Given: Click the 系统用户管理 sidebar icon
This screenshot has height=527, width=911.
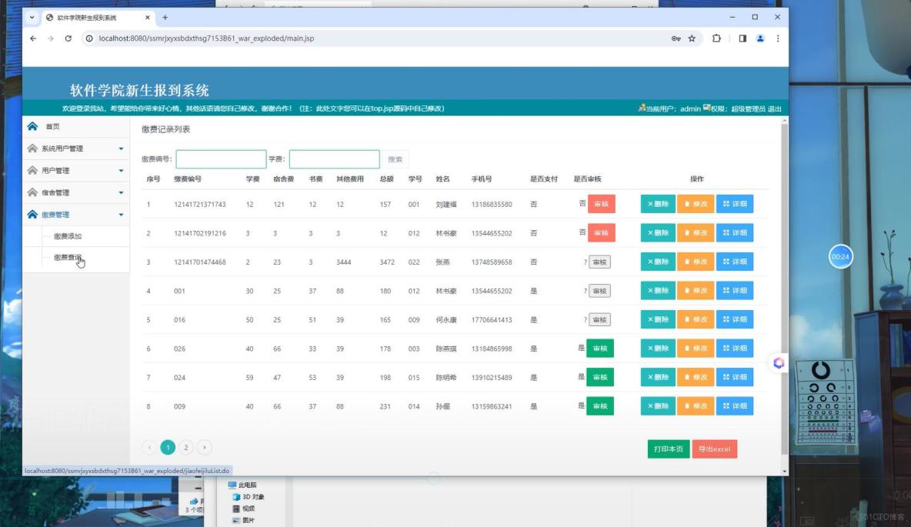Looking at the screenshot, I should [31, 148].
